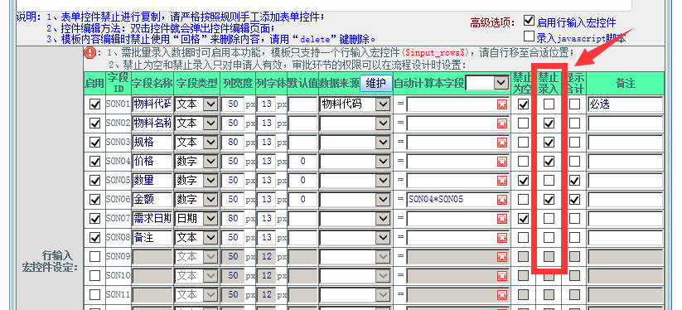
Task: Click red clear icon in S0N07 row
Action: (x=502, y=218)
